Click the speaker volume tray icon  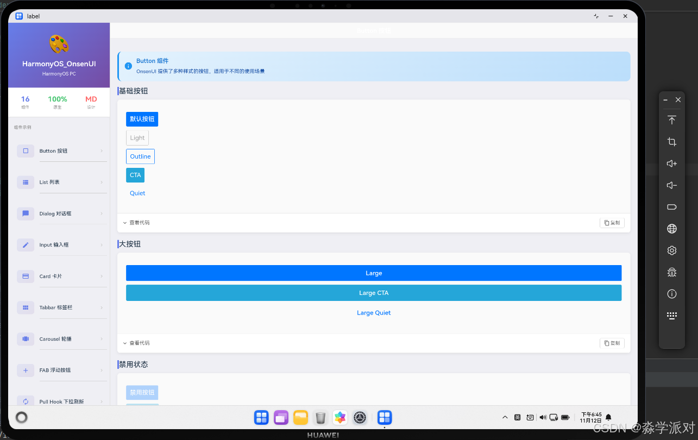(543, 418)
